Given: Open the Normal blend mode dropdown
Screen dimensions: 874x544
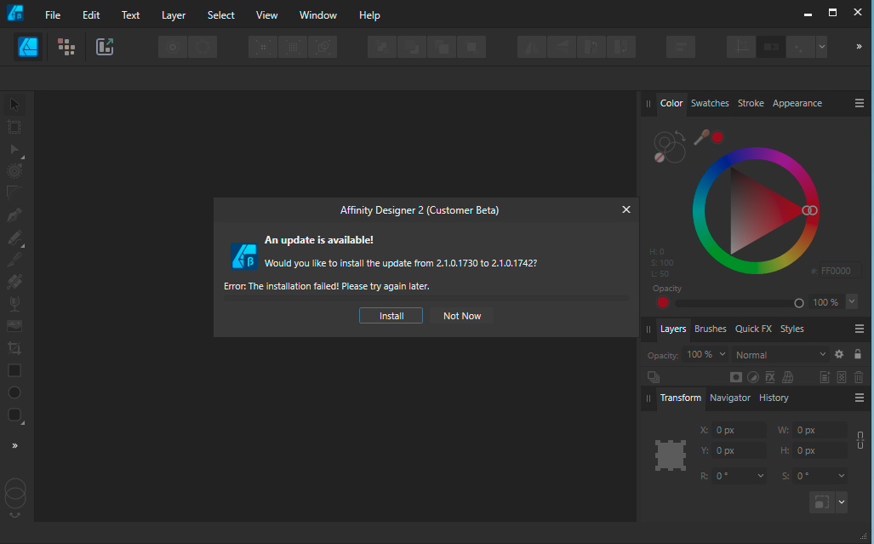Looking at the screenshot, I should point(780,355).
